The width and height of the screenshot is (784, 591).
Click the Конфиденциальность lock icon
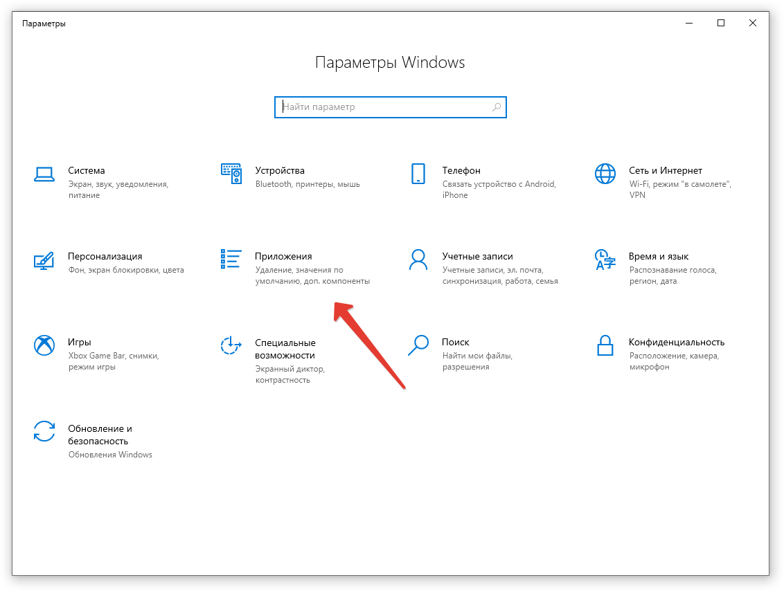click(605, 345)
